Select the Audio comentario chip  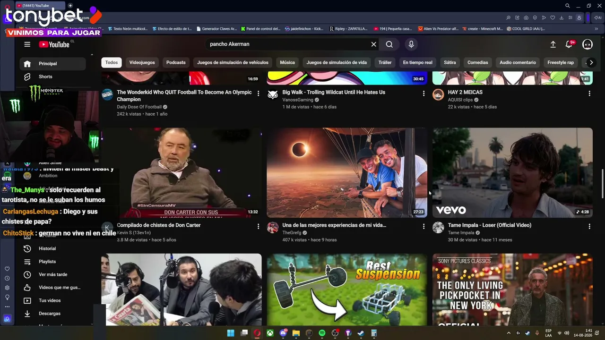tap(518, 62)
